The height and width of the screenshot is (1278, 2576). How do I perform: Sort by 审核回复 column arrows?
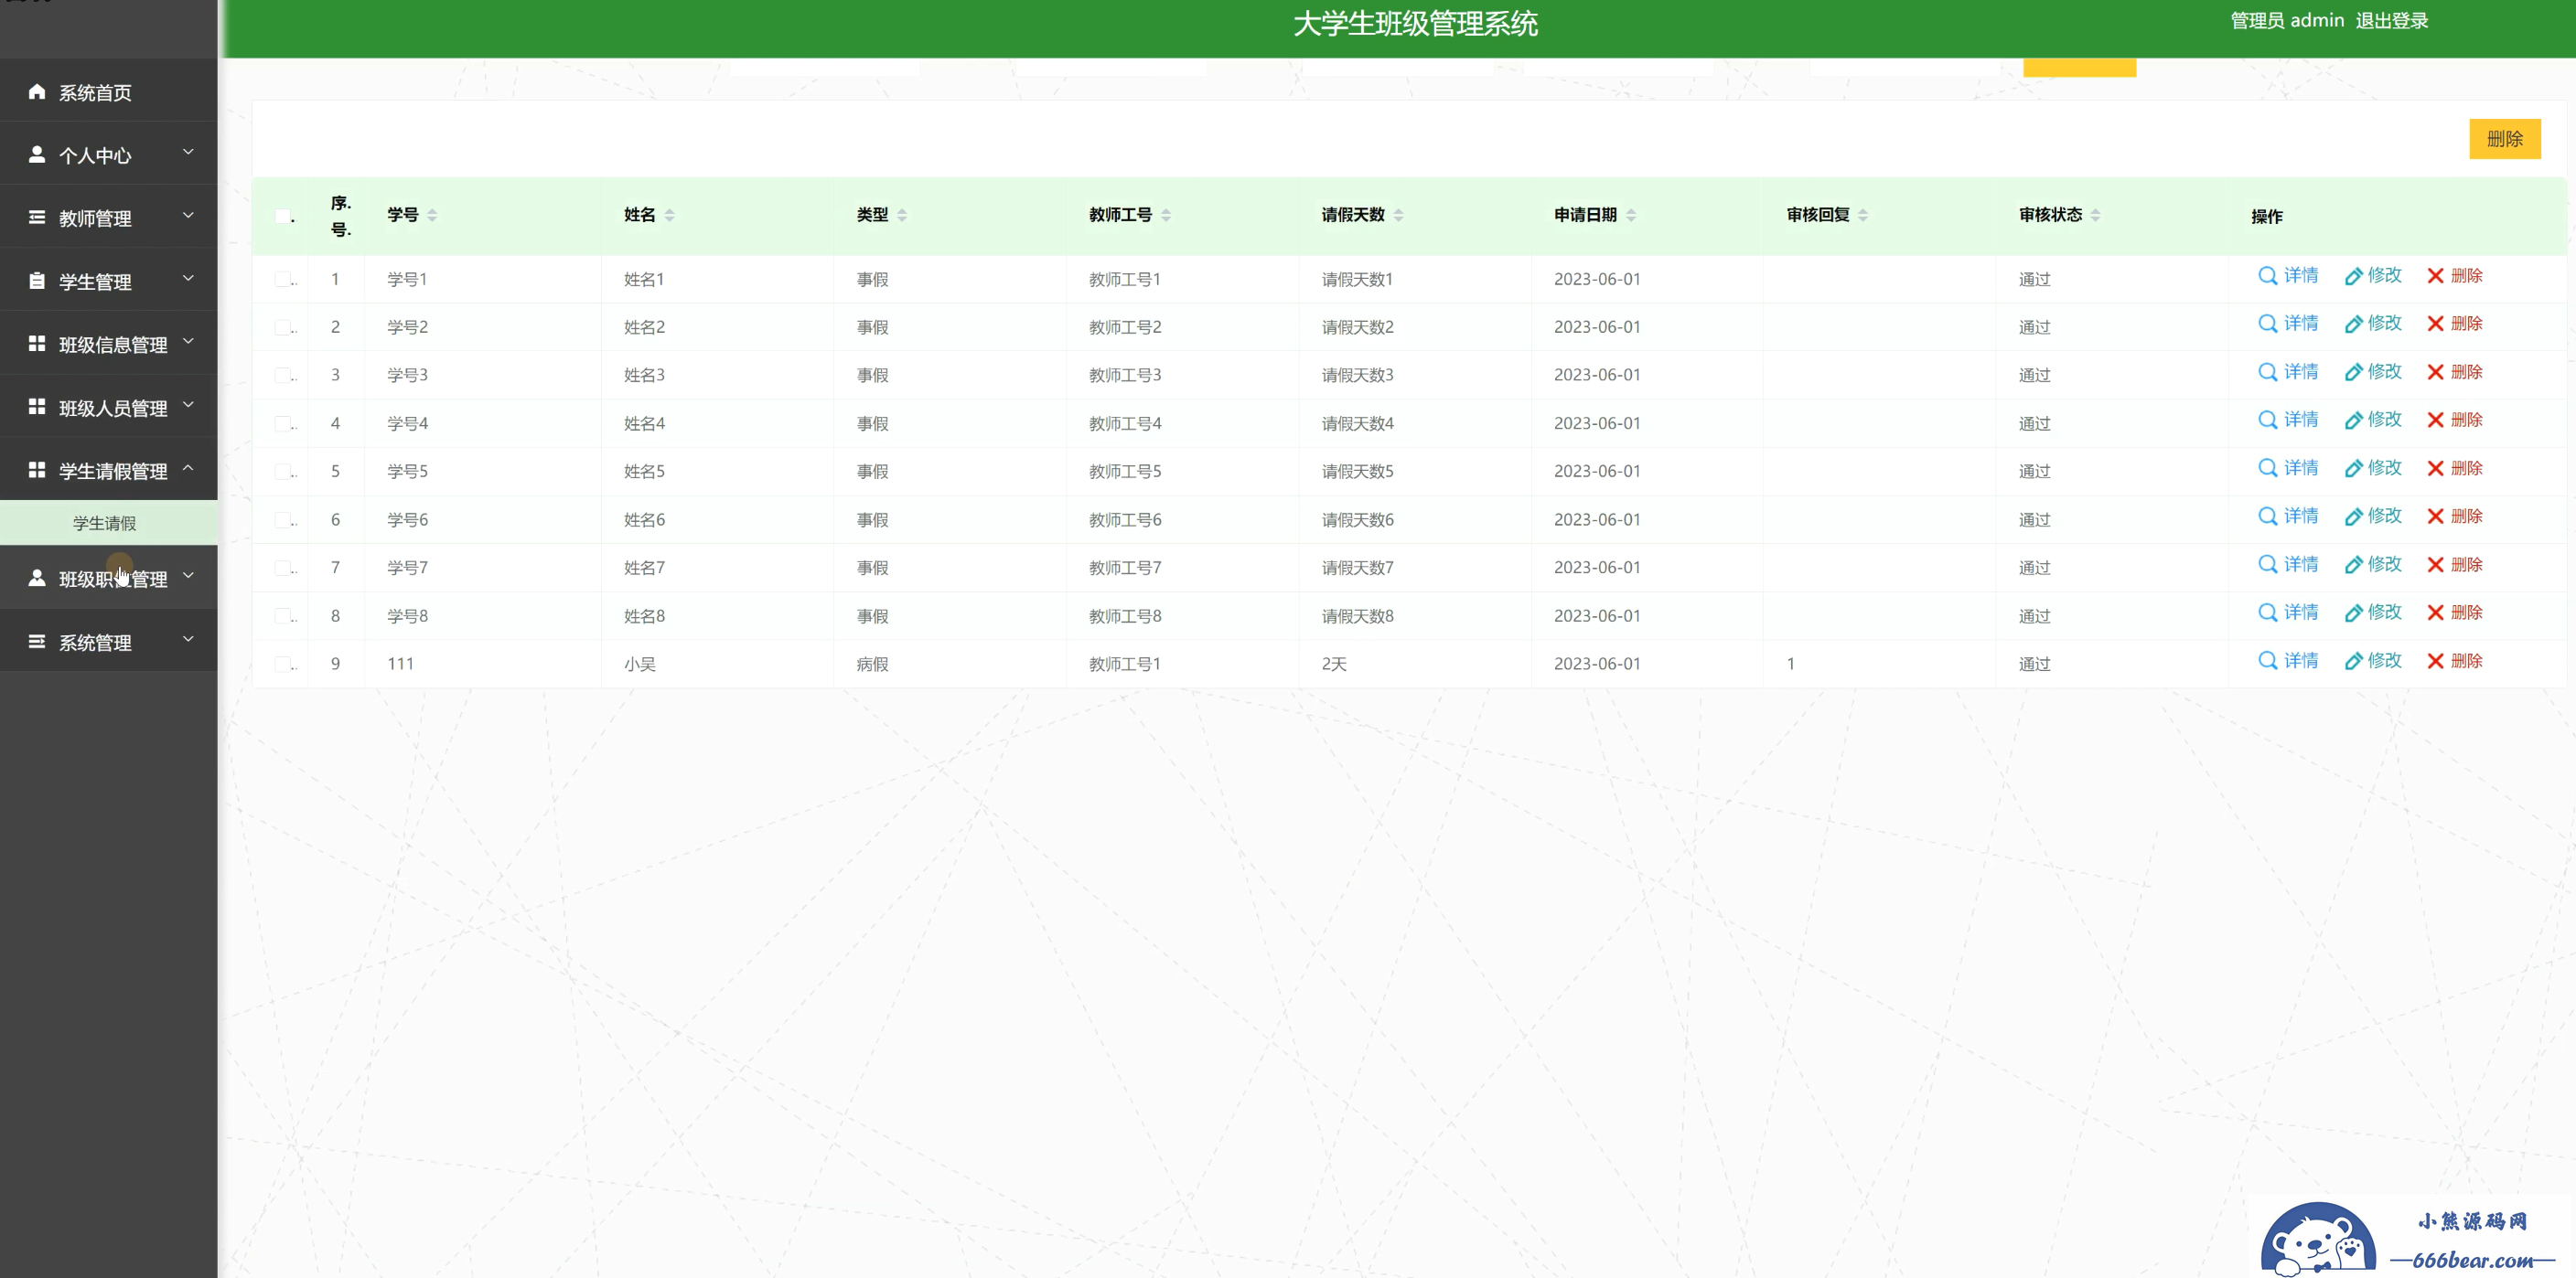pyautogui.click(x=1862, y=215)
